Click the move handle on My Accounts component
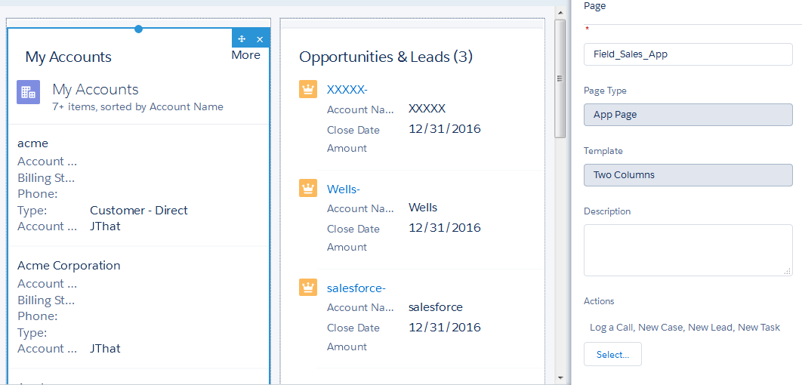 click(242, 39)
